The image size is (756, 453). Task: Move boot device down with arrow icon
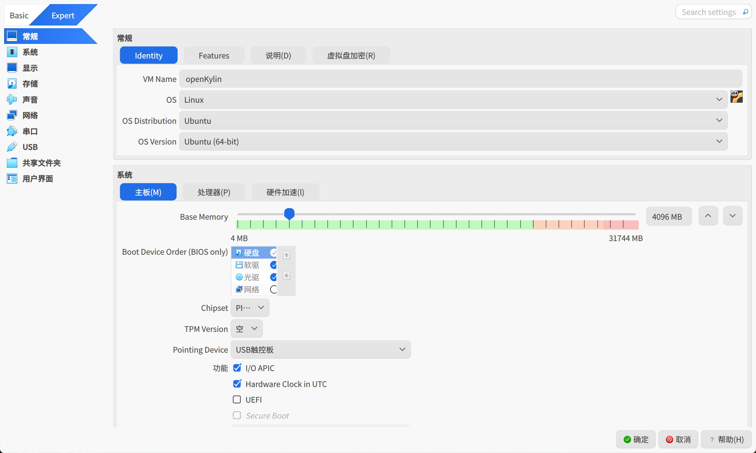(286, 275)
